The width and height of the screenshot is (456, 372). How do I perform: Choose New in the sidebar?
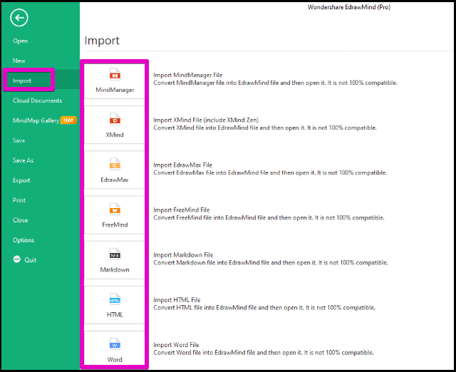tap(19, 61)
